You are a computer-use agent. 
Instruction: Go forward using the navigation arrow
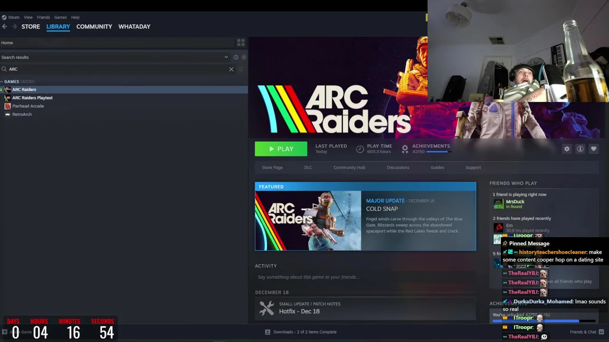[14, 27]
